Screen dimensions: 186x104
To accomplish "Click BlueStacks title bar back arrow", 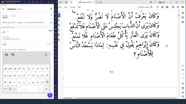I will [26, 2].
